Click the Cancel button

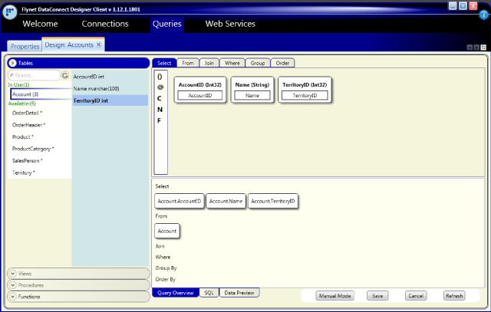pos(416,296)
